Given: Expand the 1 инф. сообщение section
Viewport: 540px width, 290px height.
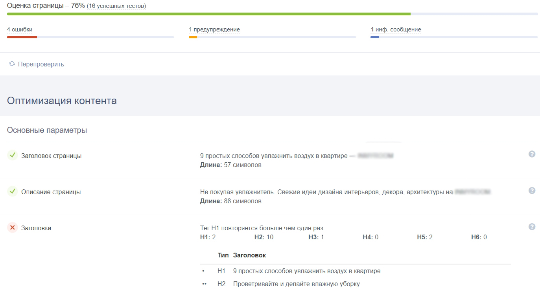Looking at the screenshot, I should 396,29.
